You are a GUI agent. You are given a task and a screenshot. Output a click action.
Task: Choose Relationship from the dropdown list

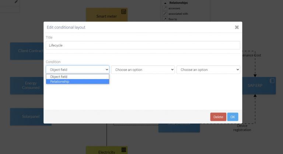pos(77,82)
